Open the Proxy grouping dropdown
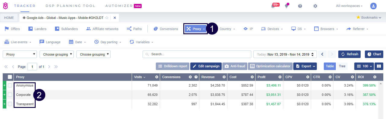Image resolution: width=386 pixels, height=119 pixels. pos(20,54)
